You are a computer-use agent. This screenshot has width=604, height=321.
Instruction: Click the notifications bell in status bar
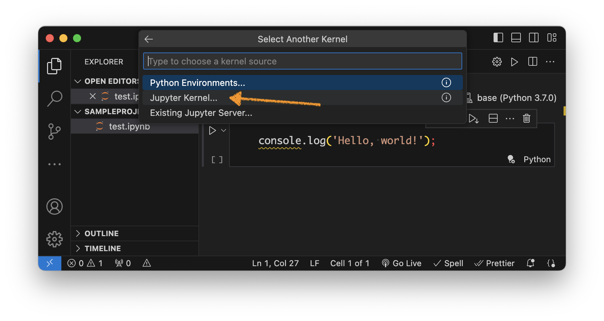530,263
